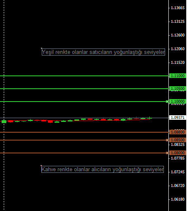
Task: Select the 'Yeşil renkte olanlar satıcıların' text label
Action: [x=103, y=52]
